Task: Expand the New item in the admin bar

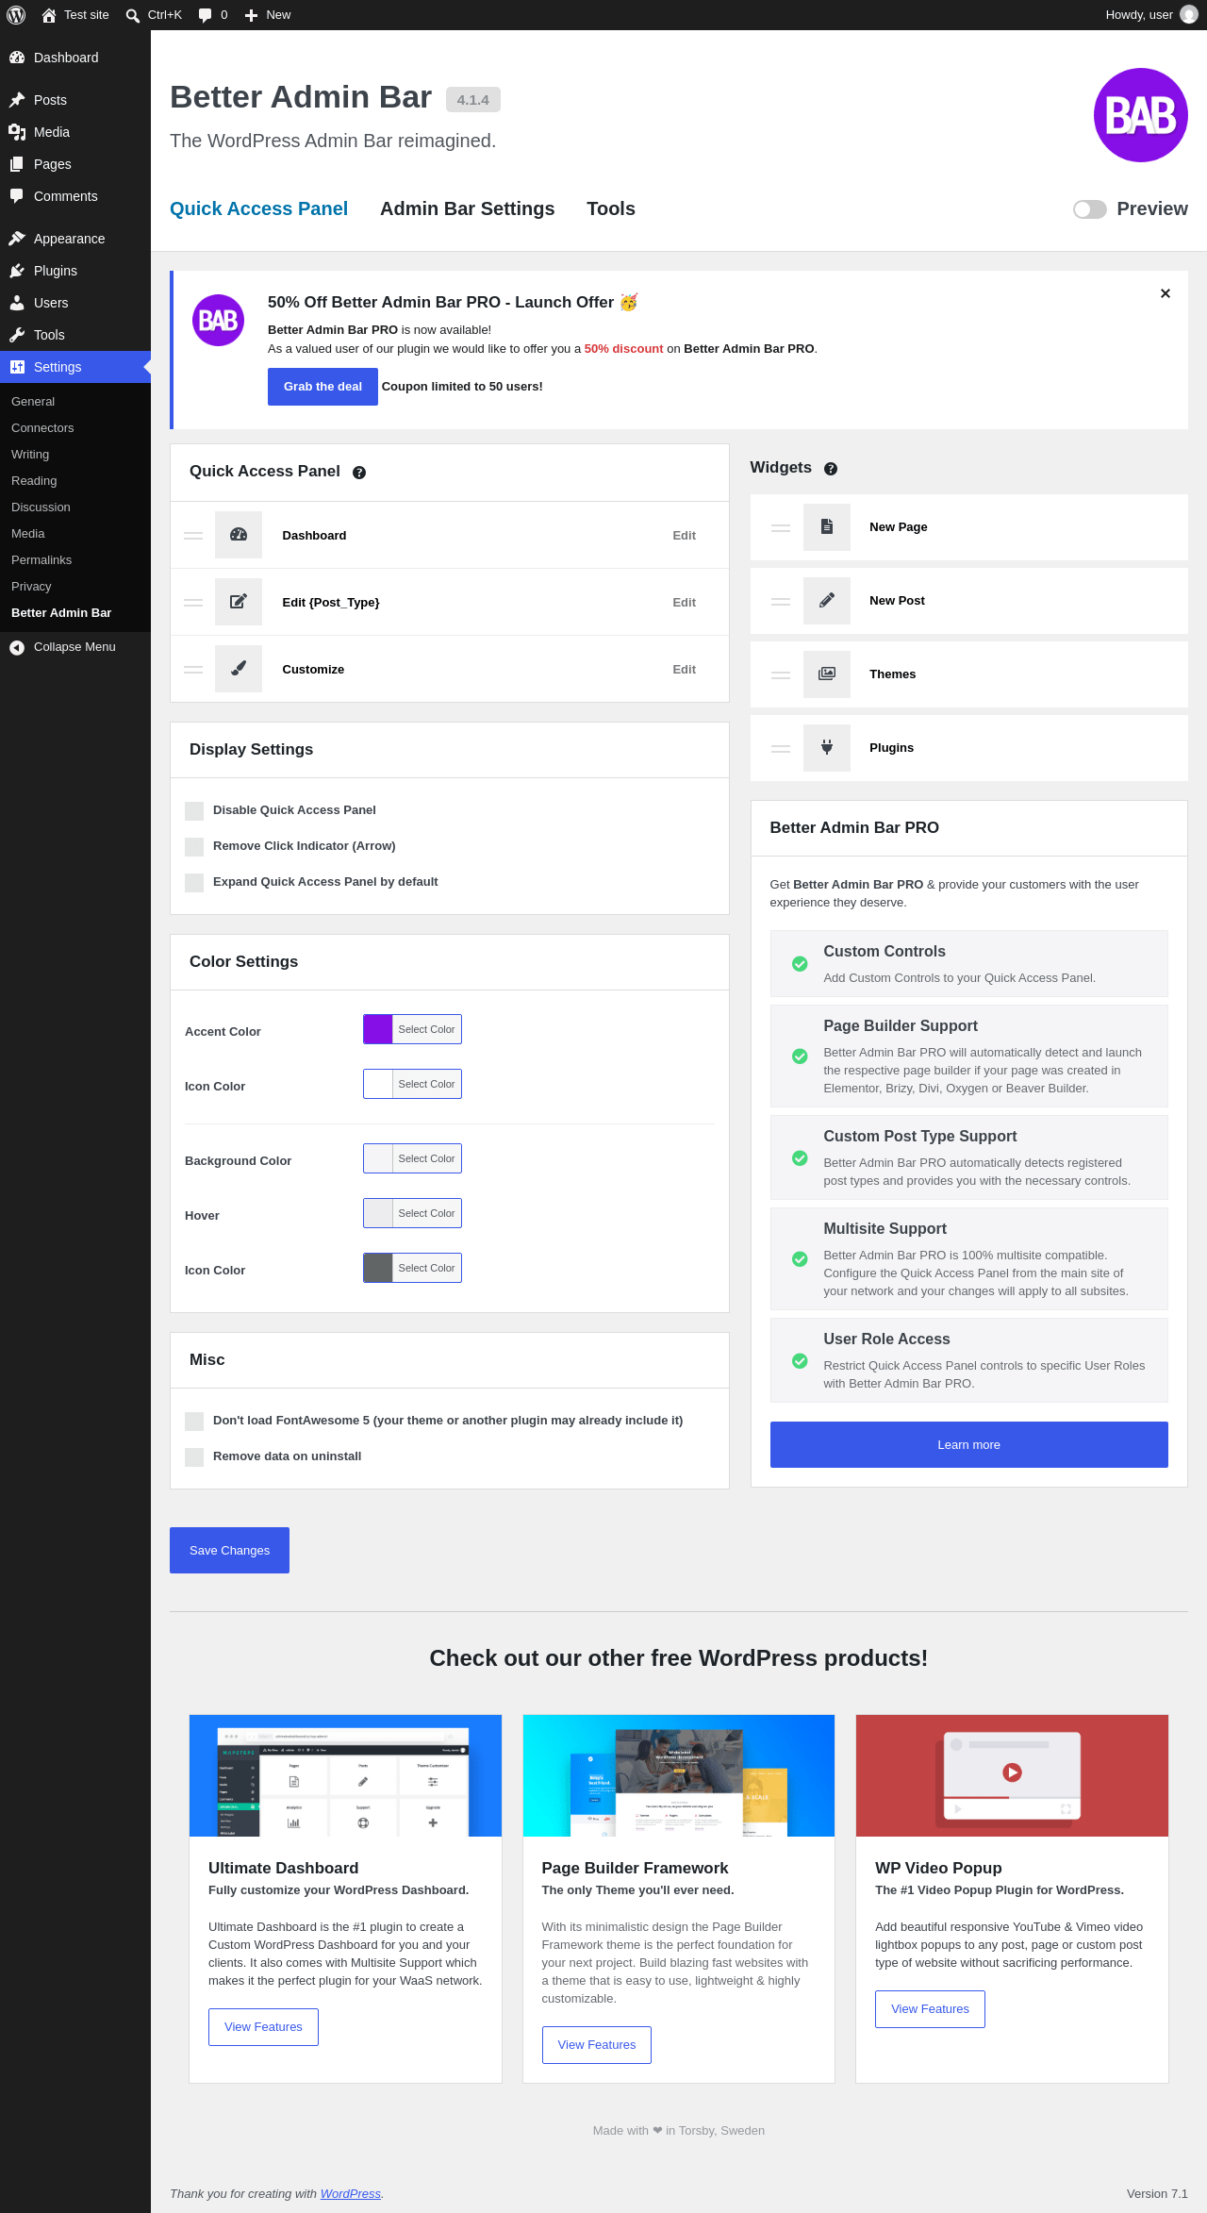Action: 268,15
